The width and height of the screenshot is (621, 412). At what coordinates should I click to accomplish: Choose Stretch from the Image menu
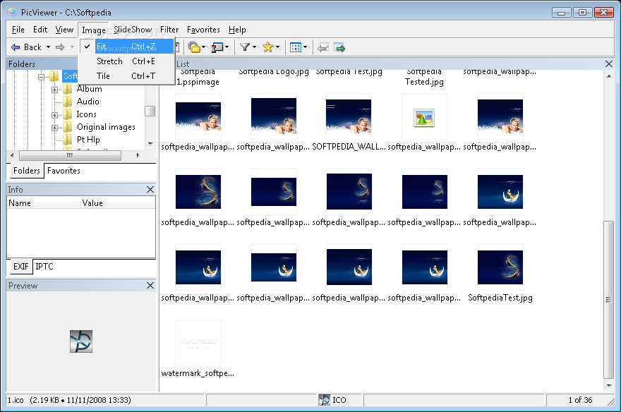(x=126, y=61)
